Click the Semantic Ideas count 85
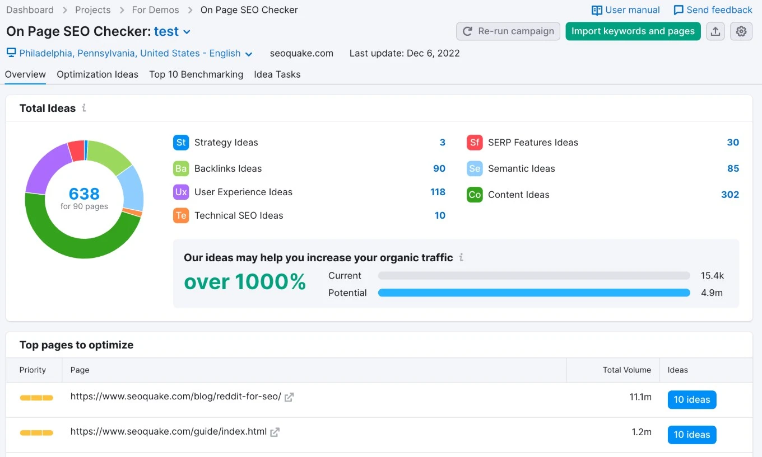 point(733,168)
